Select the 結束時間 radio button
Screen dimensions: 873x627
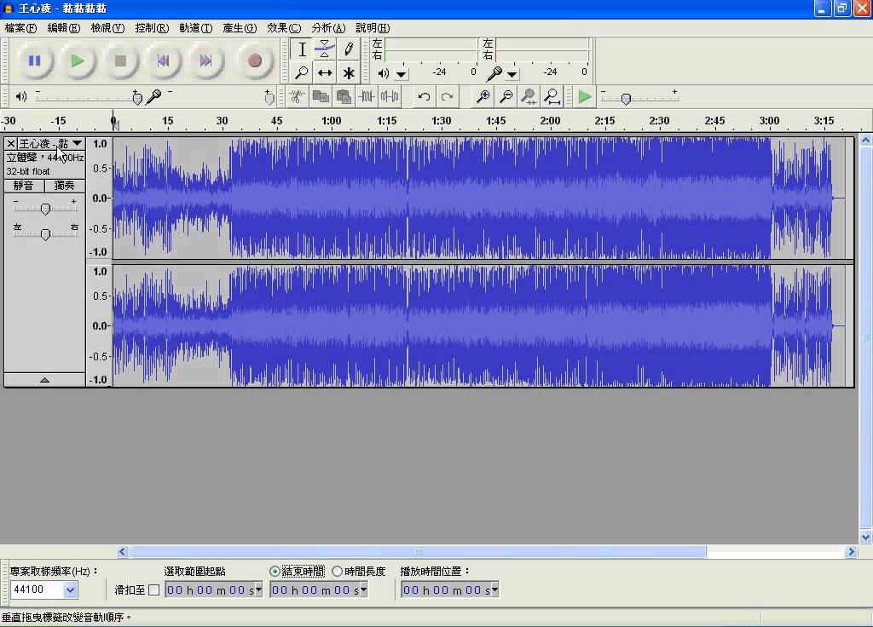[x=275, y=572]
